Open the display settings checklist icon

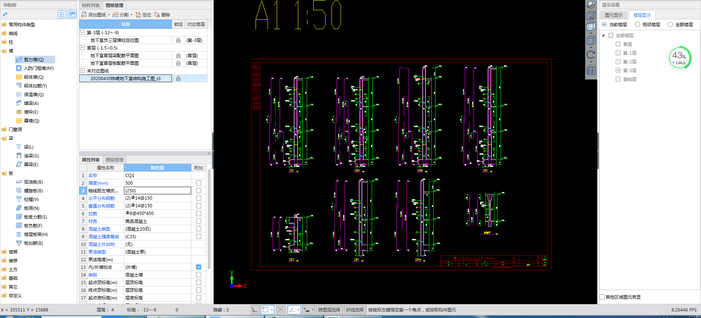[x=591, y=71]
